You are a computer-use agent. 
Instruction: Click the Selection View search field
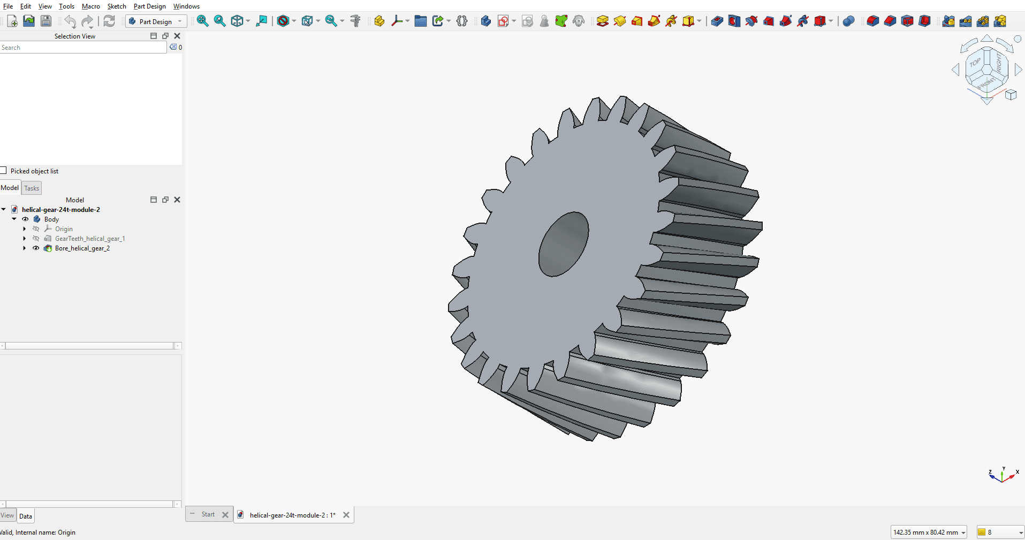click(83, 48)
